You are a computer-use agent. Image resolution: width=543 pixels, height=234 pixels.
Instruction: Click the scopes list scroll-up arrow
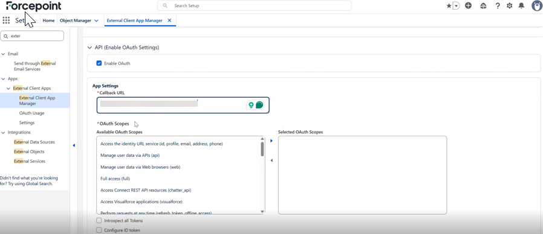pos(262,139)
